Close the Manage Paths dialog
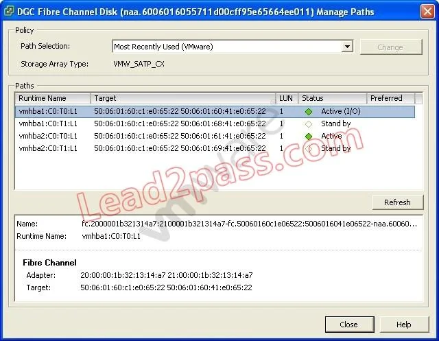Viewport: 439px width, 341px height. pyautogui.click(x=349, y=325)
